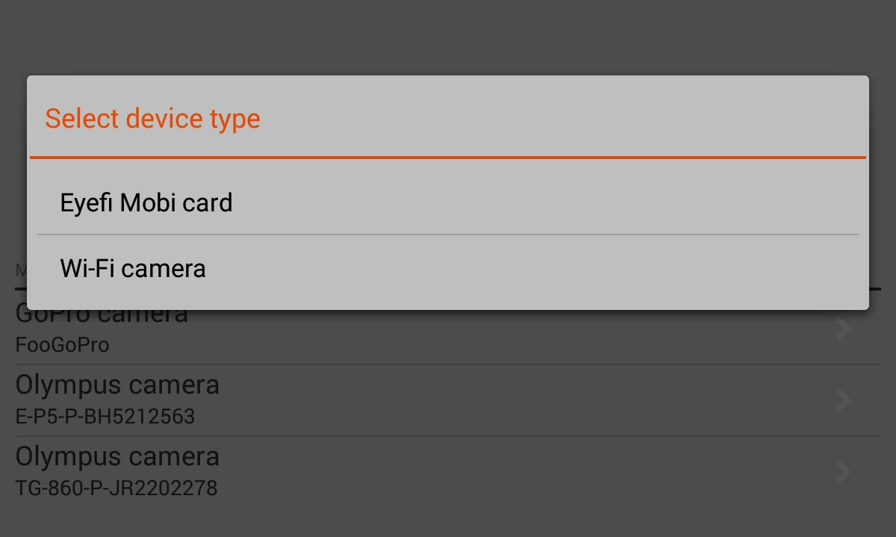
Task: Expand the TG-860 Olympus camera row chevron
Action: point(842,472)
